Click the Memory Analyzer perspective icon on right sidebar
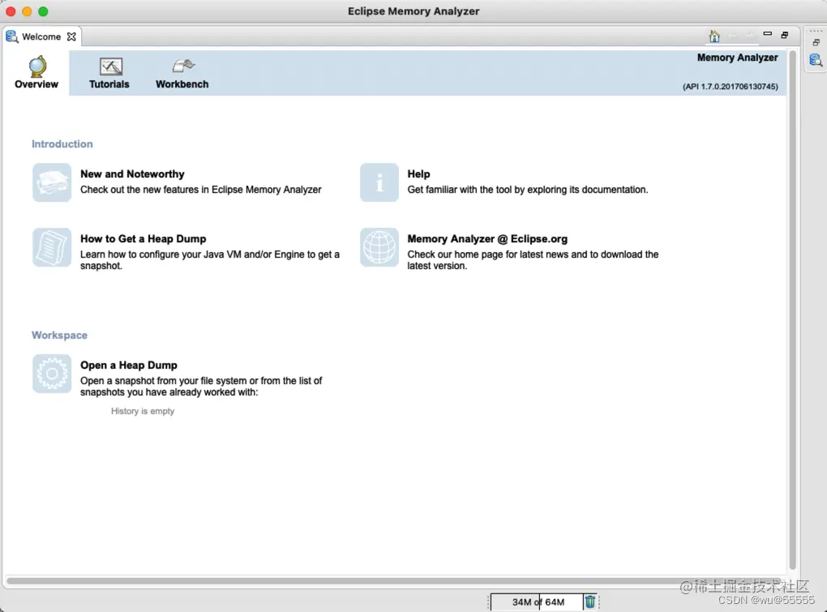The height and width of the screenshot is (612, 827). [816, 60]
